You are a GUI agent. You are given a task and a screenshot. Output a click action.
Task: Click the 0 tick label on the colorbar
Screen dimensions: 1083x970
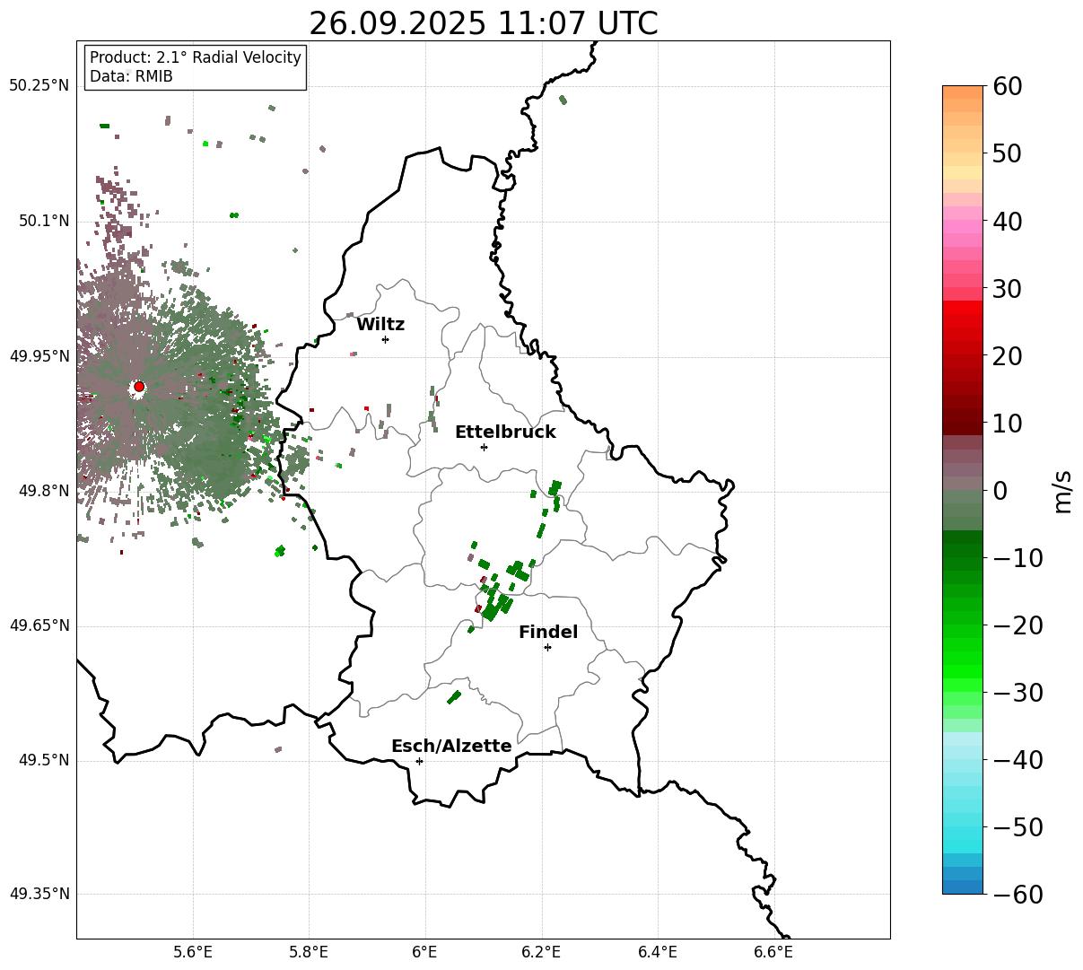(x=1000, y=491)
